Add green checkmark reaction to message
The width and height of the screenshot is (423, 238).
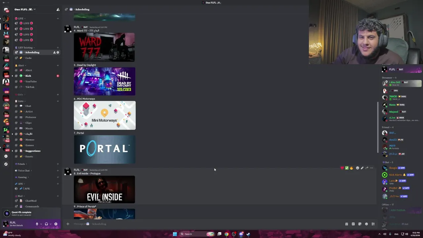pos(347,168)
